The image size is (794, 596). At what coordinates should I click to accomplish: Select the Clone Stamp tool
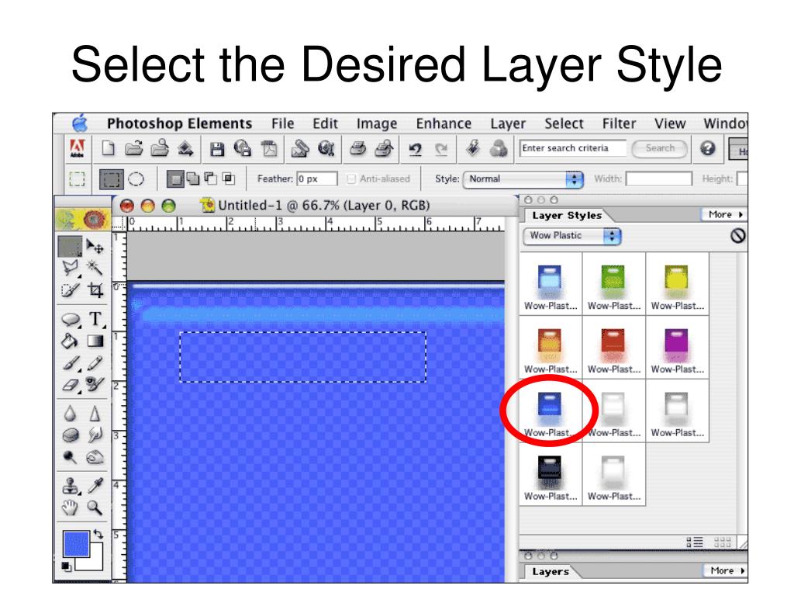[71, 486]
